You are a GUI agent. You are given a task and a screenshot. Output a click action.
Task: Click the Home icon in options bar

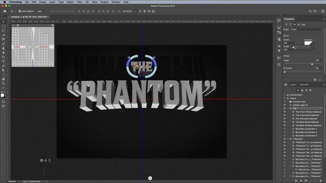click(5, 11)
